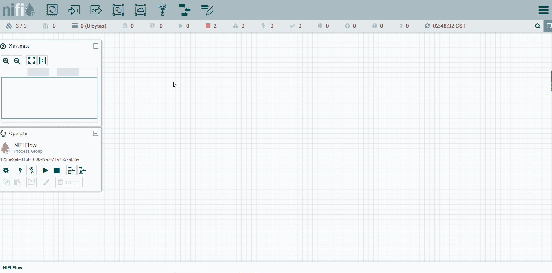
Task: Click the Operate panel hand icon
Action: [3, 133]
